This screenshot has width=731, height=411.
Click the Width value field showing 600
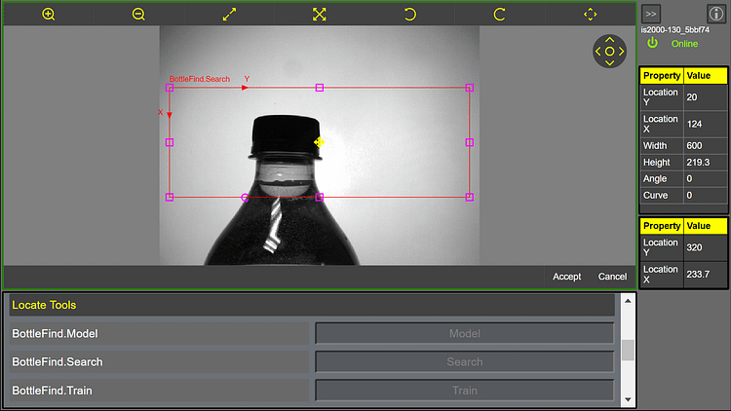(x=703, y=145)
